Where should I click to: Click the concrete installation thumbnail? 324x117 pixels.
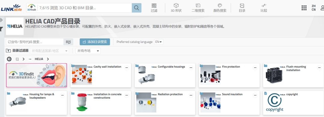tap(82, 102)
